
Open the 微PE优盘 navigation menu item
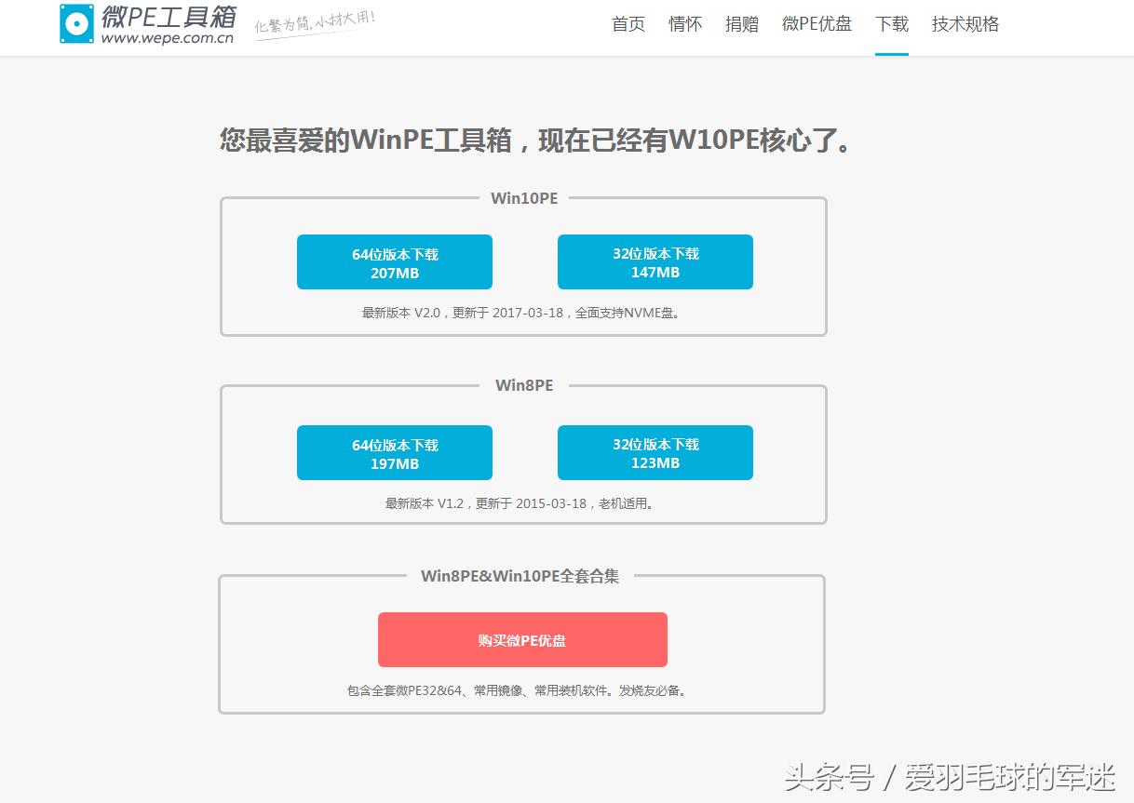[x=817, y=24]
